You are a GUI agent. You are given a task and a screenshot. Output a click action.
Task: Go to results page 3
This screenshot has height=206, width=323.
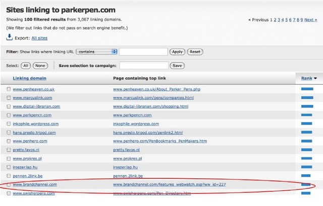point(279,20)
